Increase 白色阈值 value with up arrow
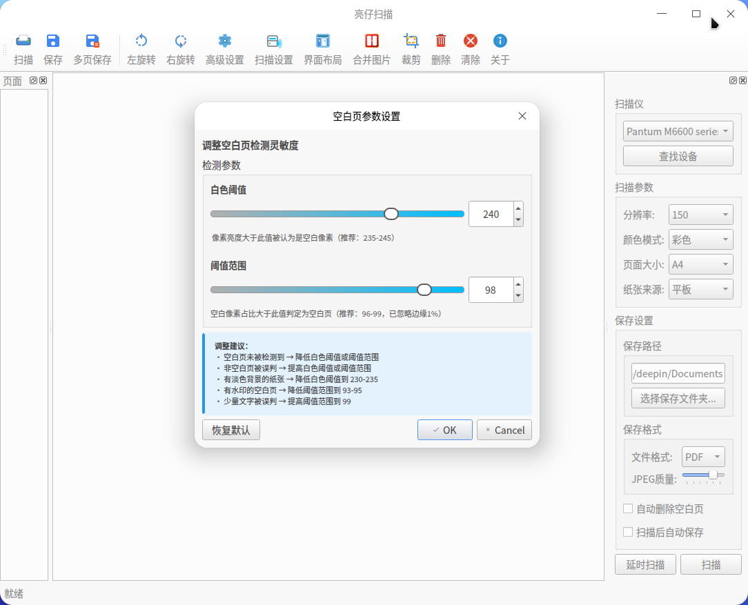 (518, 208)
